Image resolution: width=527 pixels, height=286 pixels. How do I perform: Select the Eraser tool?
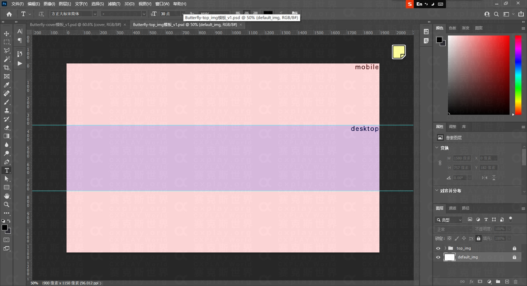pyautogui.click(x=7, y=128)
